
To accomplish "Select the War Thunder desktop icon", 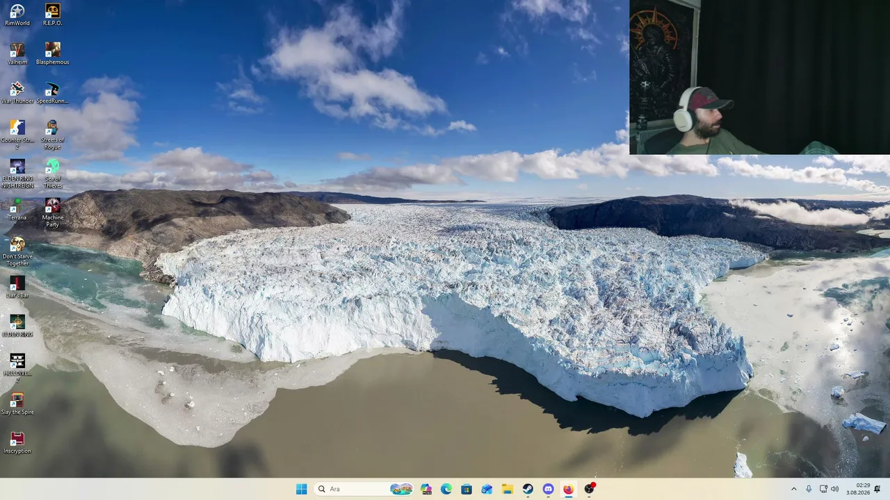I will point(17,92).
